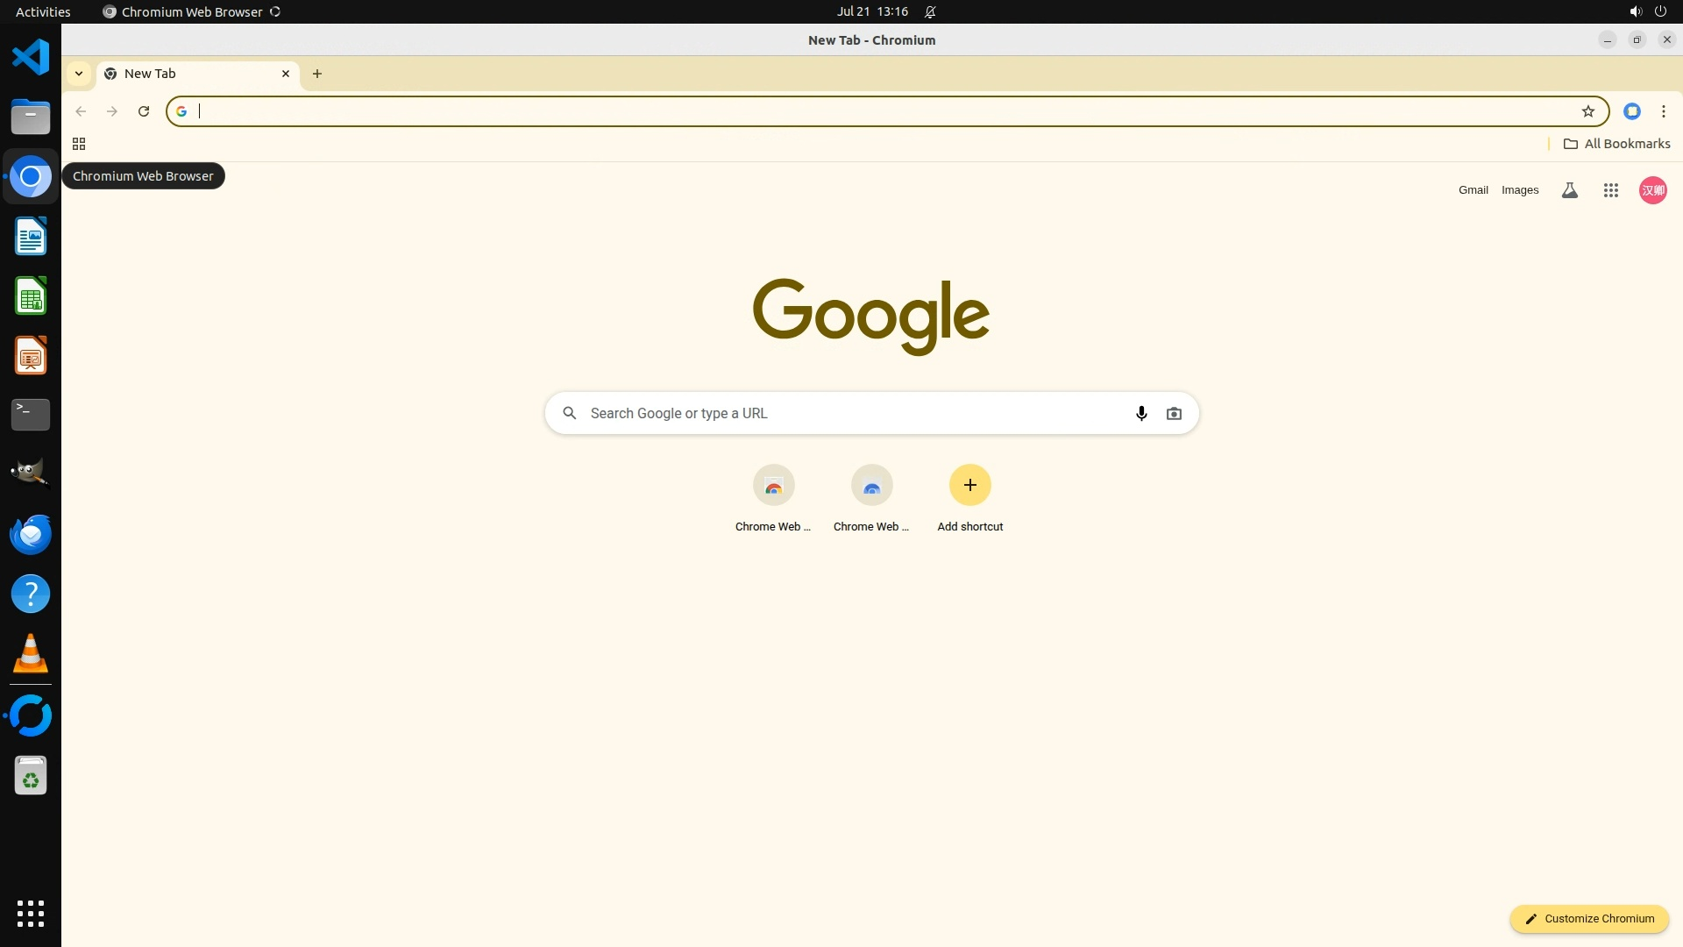1683x947 pixels.
Task: Click the Customize Chromium button
Action: coord(1588,918)
